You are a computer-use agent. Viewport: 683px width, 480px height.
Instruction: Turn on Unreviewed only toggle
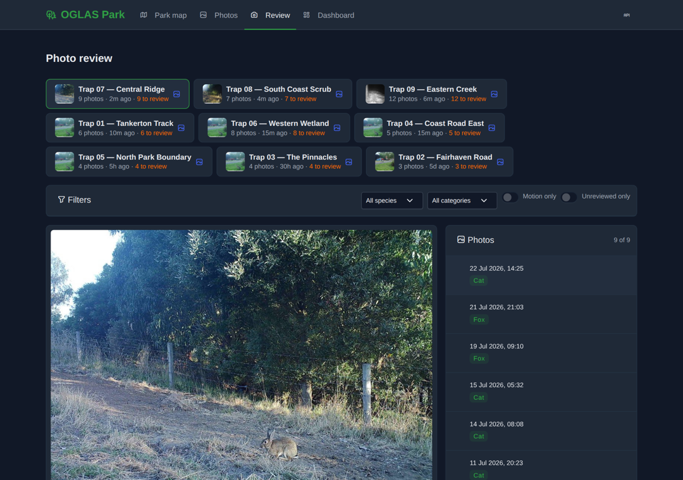click(x=569, y=197)
